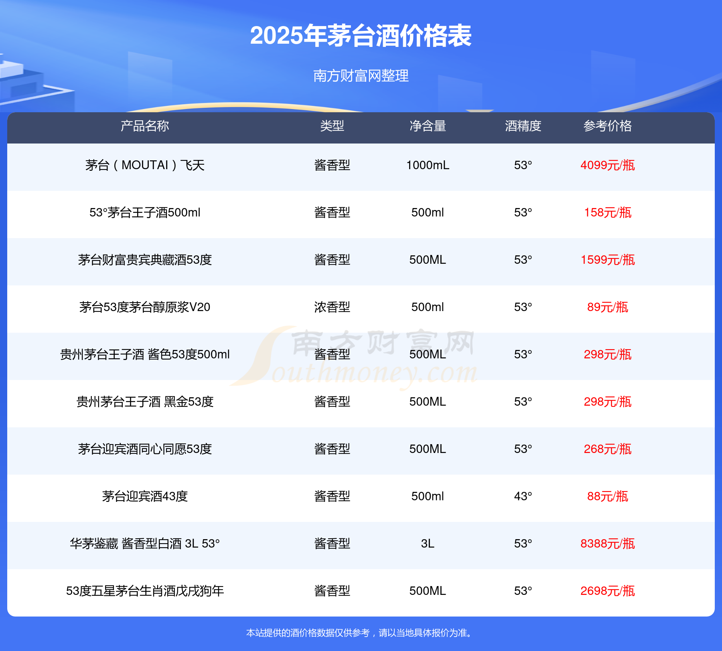Click product name "茅台（MOUTAI）飞天"
The image size is (722, 651).
(x=145, y=165)
